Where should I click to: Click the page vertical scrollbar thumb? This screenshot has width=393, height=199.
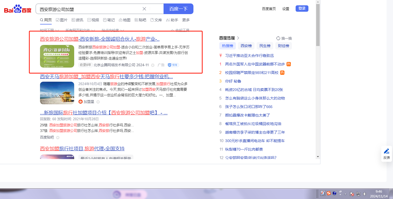(x=317, y=25)
